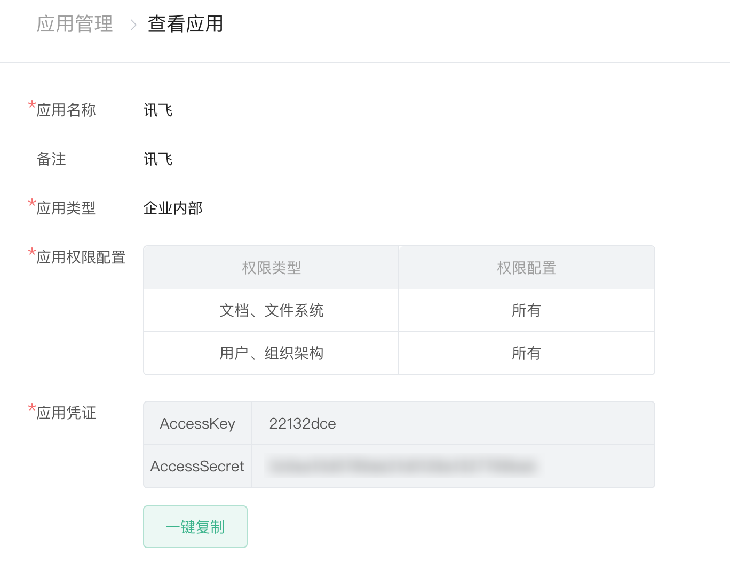This screenshot has height=563, width=730.
Task: Click the 应用名称 field label
Action: [66, 110]
